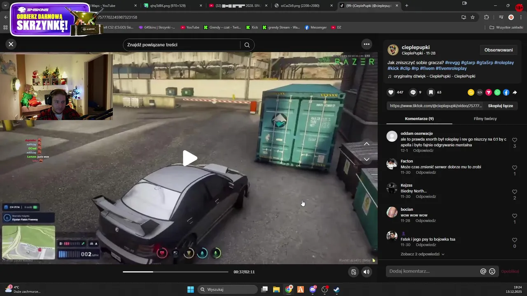The height and width of the screenshot is (296, 527).
Task: Reply to Facton's comment via Odpowiedz
Action: pos(426,173)
